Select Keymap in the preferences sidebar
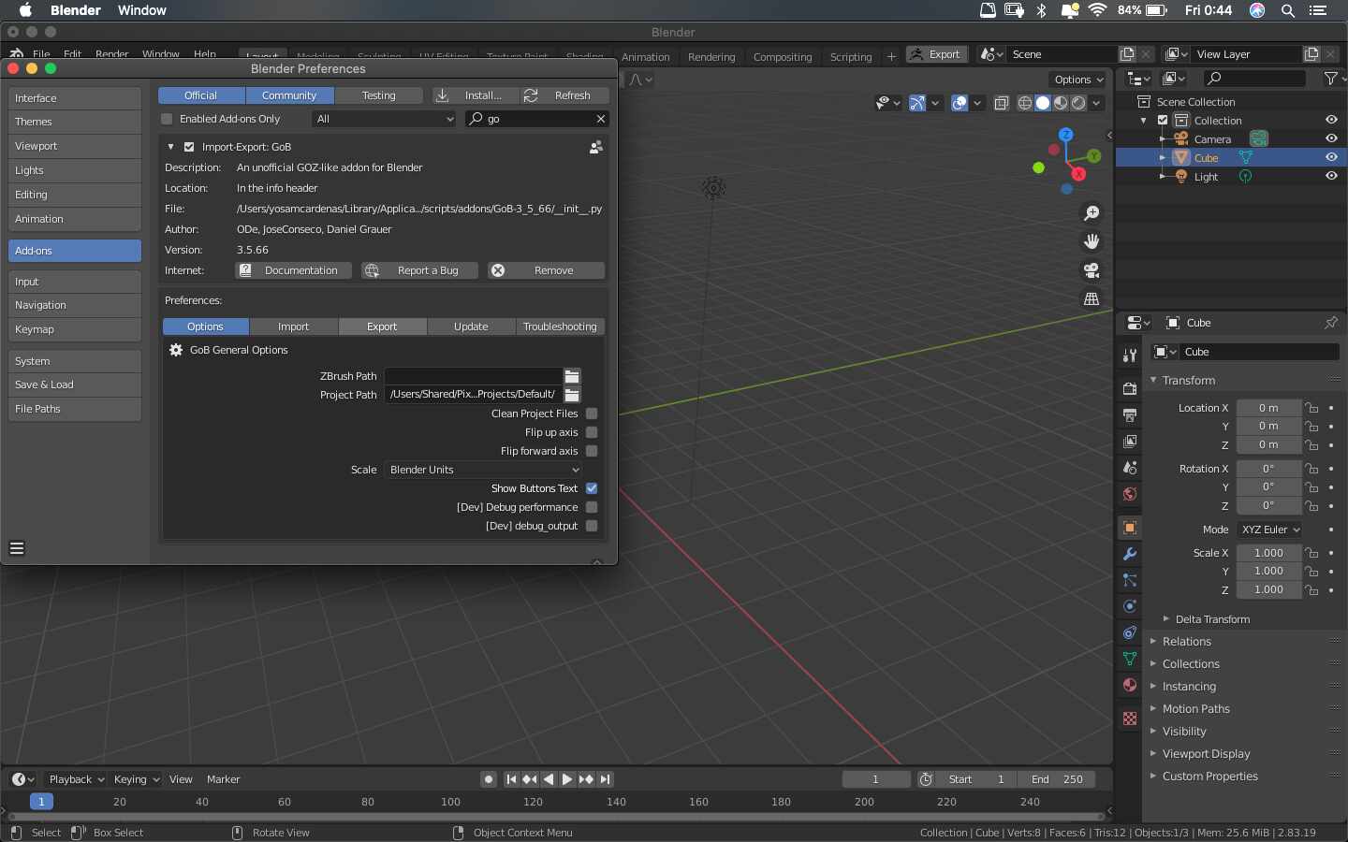The width and height of the screenshot is (1348, 842). pos(75,329)
